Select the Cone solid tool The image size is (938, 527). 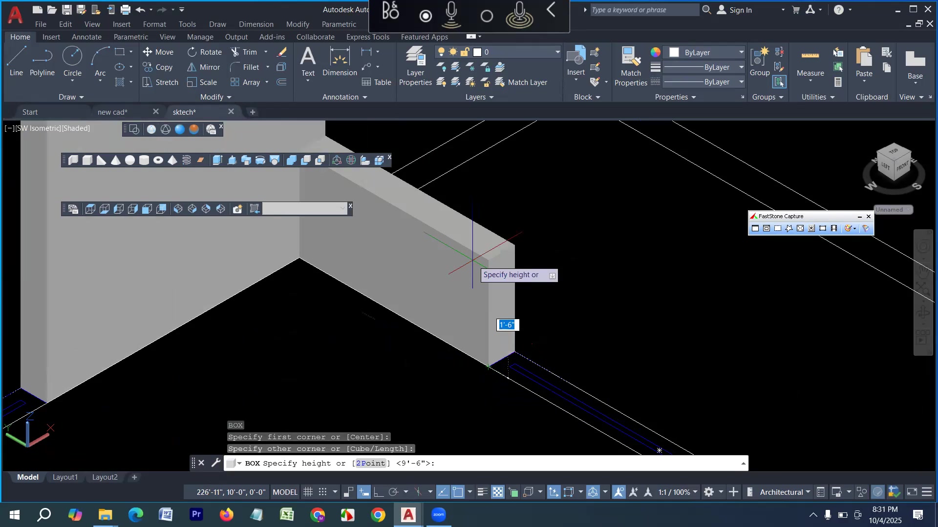tap(116, 160)
